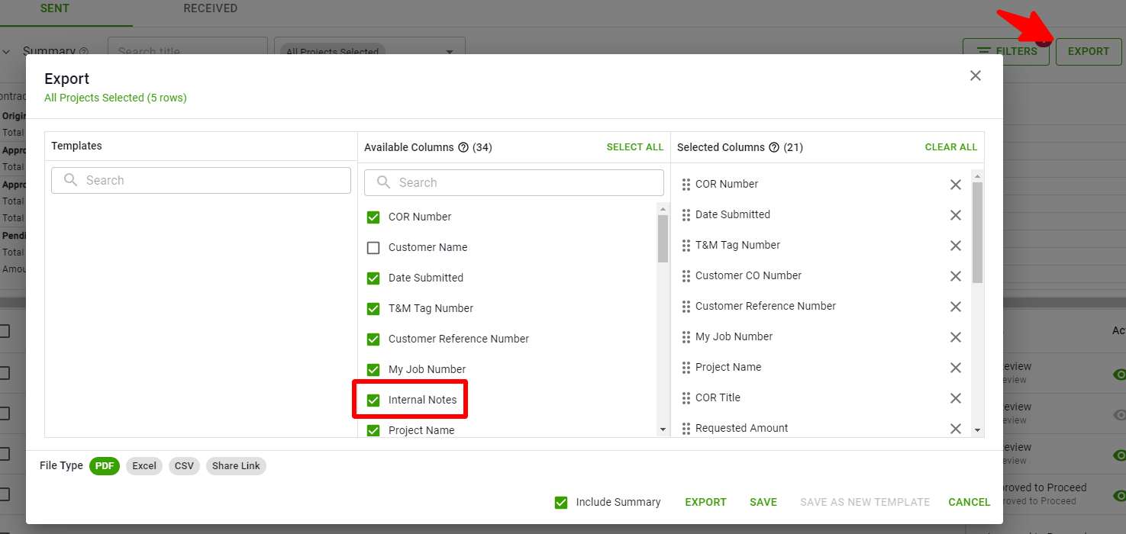The height and width of the screenshot is (534, 1126).
Task: Click SELECT ALL for Available Columns
Action: pyautogui.click(x=634, y=146)
